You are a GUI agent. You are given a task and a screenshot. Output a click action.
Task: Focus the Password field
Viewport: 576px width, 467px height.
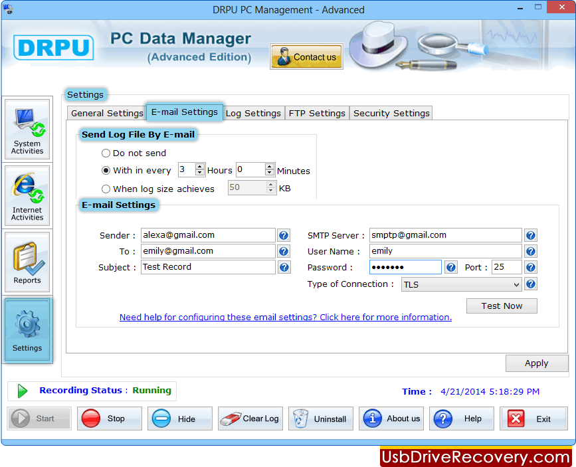[x=405, y=267]
